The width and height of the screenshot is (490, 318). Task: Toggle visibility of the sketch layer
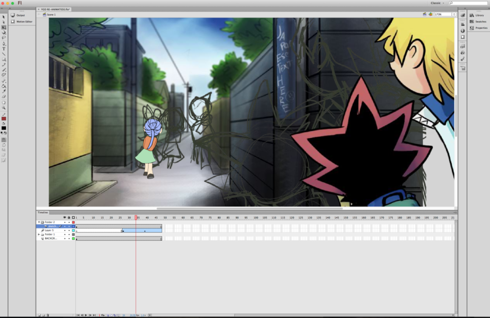(x=65, y=227)
